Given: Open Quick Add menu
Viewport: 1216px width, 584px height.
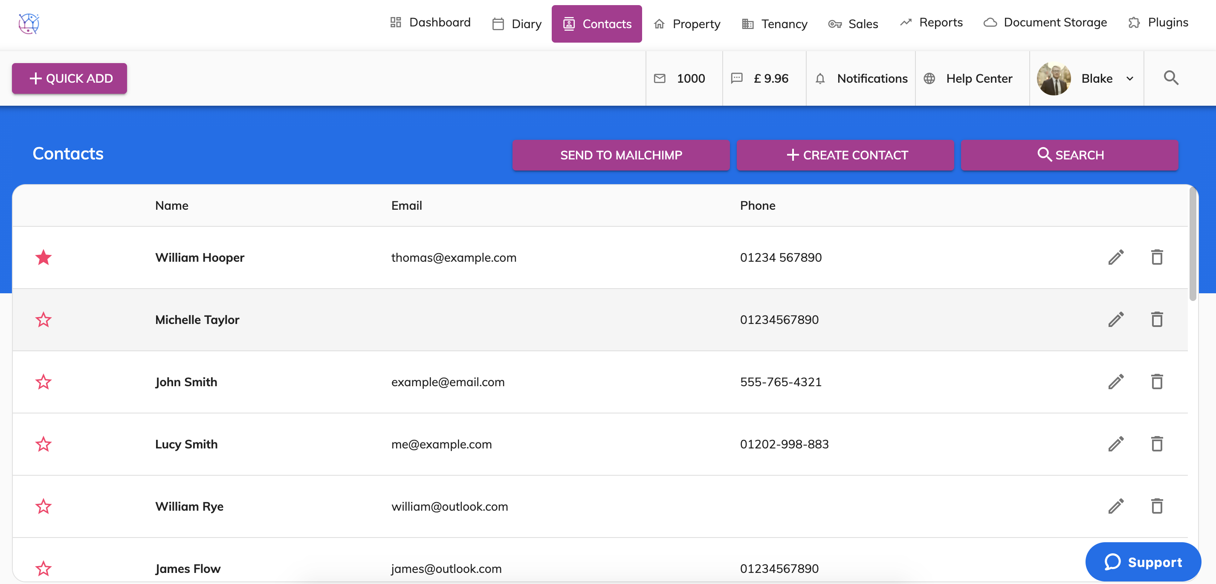Looking at the screenshot, I should 69,78.
